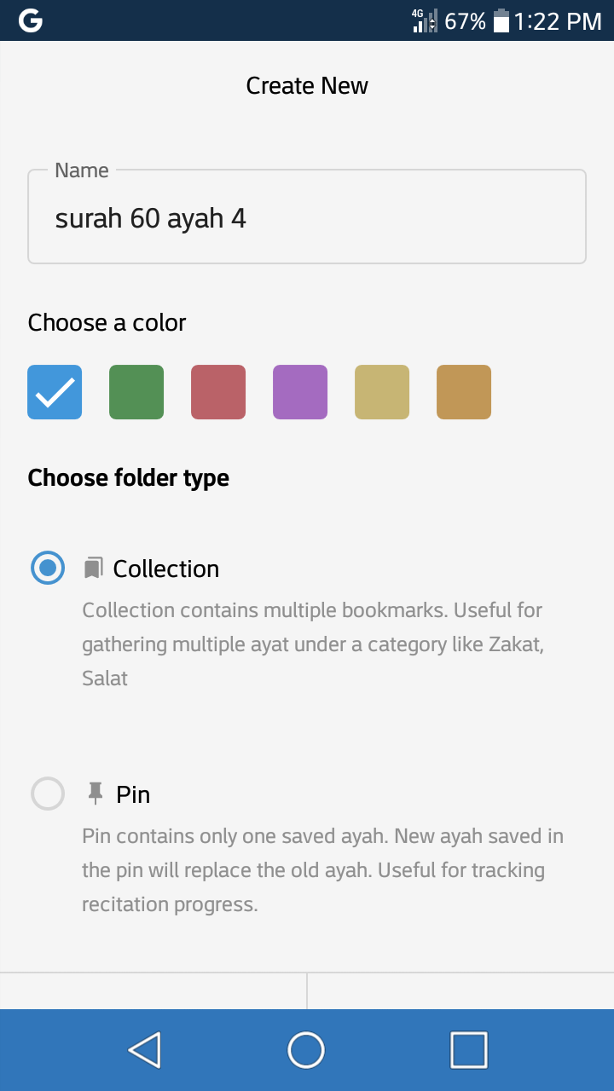614x1091 pixels.
Task: Tap the checkmark on the selected blue color
Action: pos(54,391)
